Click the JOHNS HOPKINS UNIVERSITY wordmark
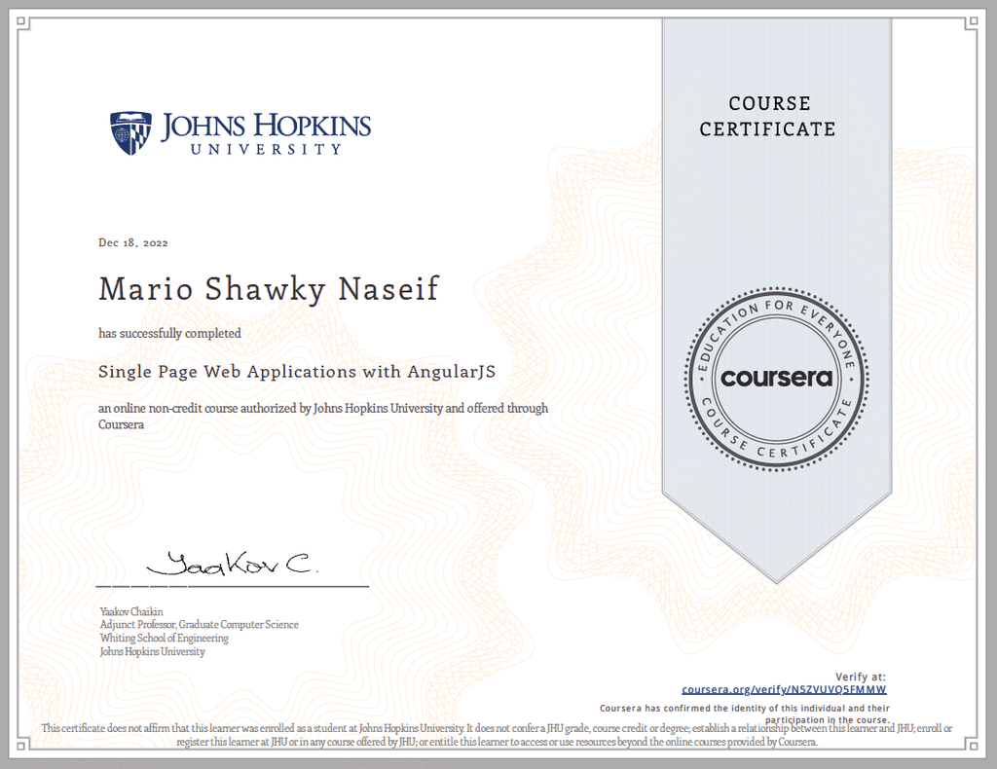The height and width of the screenshot is (769, 997). point(266,133)
